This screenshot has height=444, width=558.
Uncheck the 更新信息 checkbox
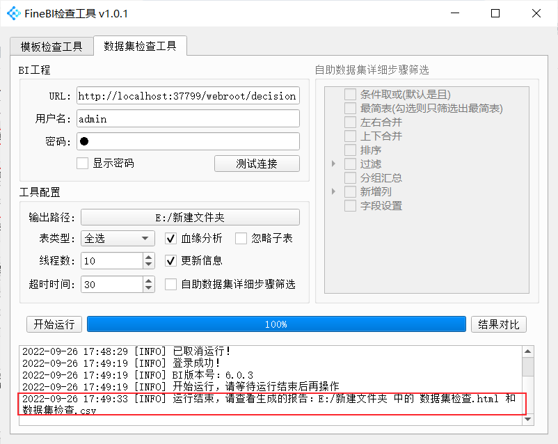pos(171,261)
